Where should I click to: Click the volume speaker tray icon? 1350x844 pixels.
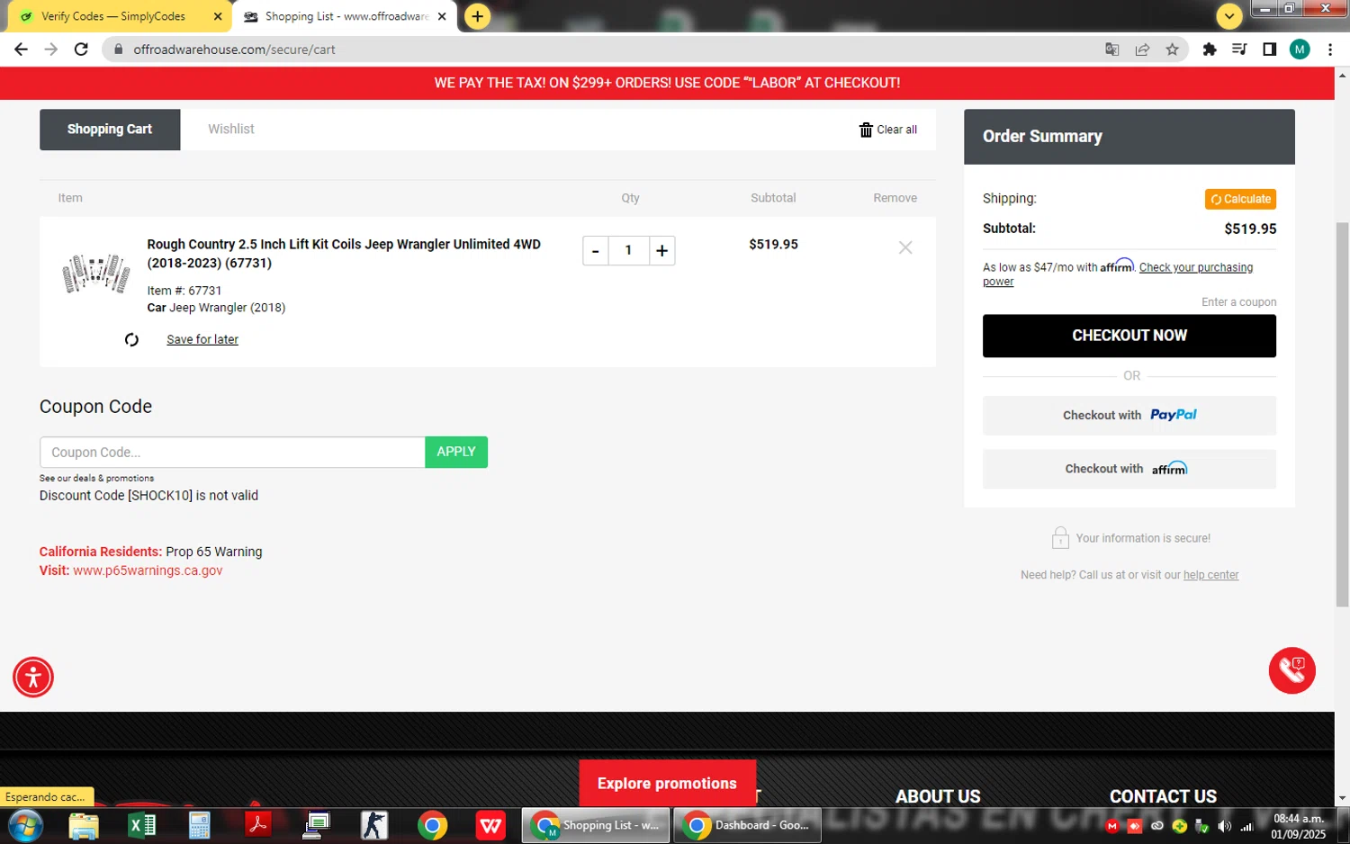[1224, 826]
